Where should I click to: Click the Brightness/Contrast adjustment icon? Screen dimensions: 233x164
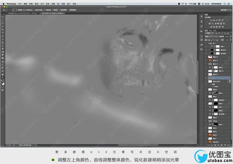coord(211,20)
